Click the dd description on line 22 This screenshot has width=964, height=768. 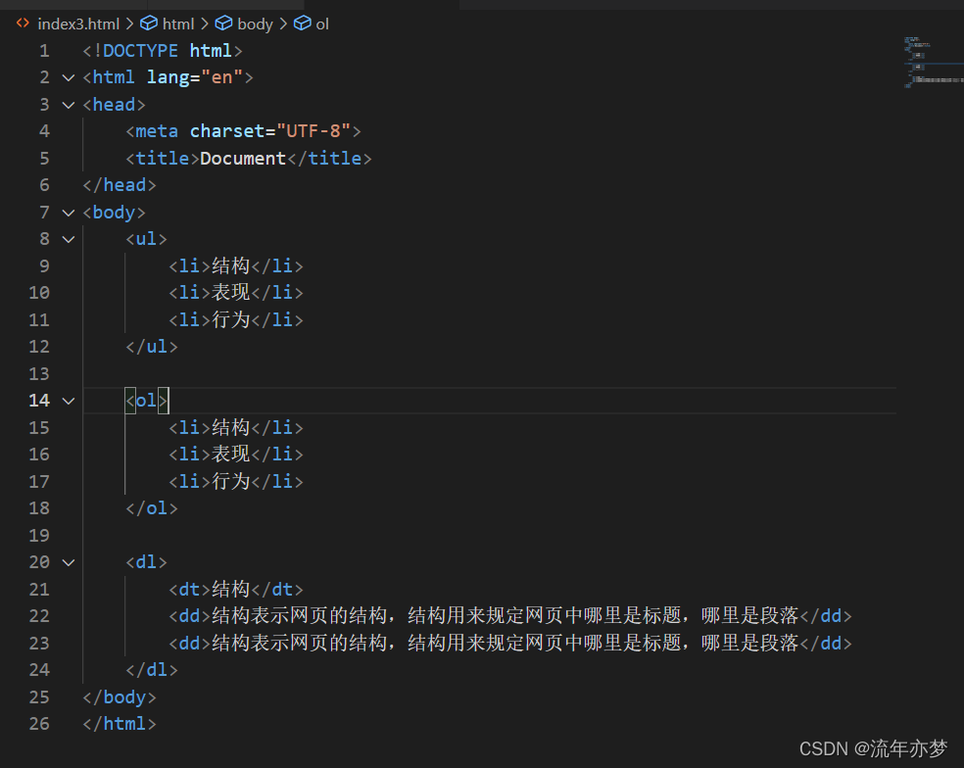click(510, 616)
